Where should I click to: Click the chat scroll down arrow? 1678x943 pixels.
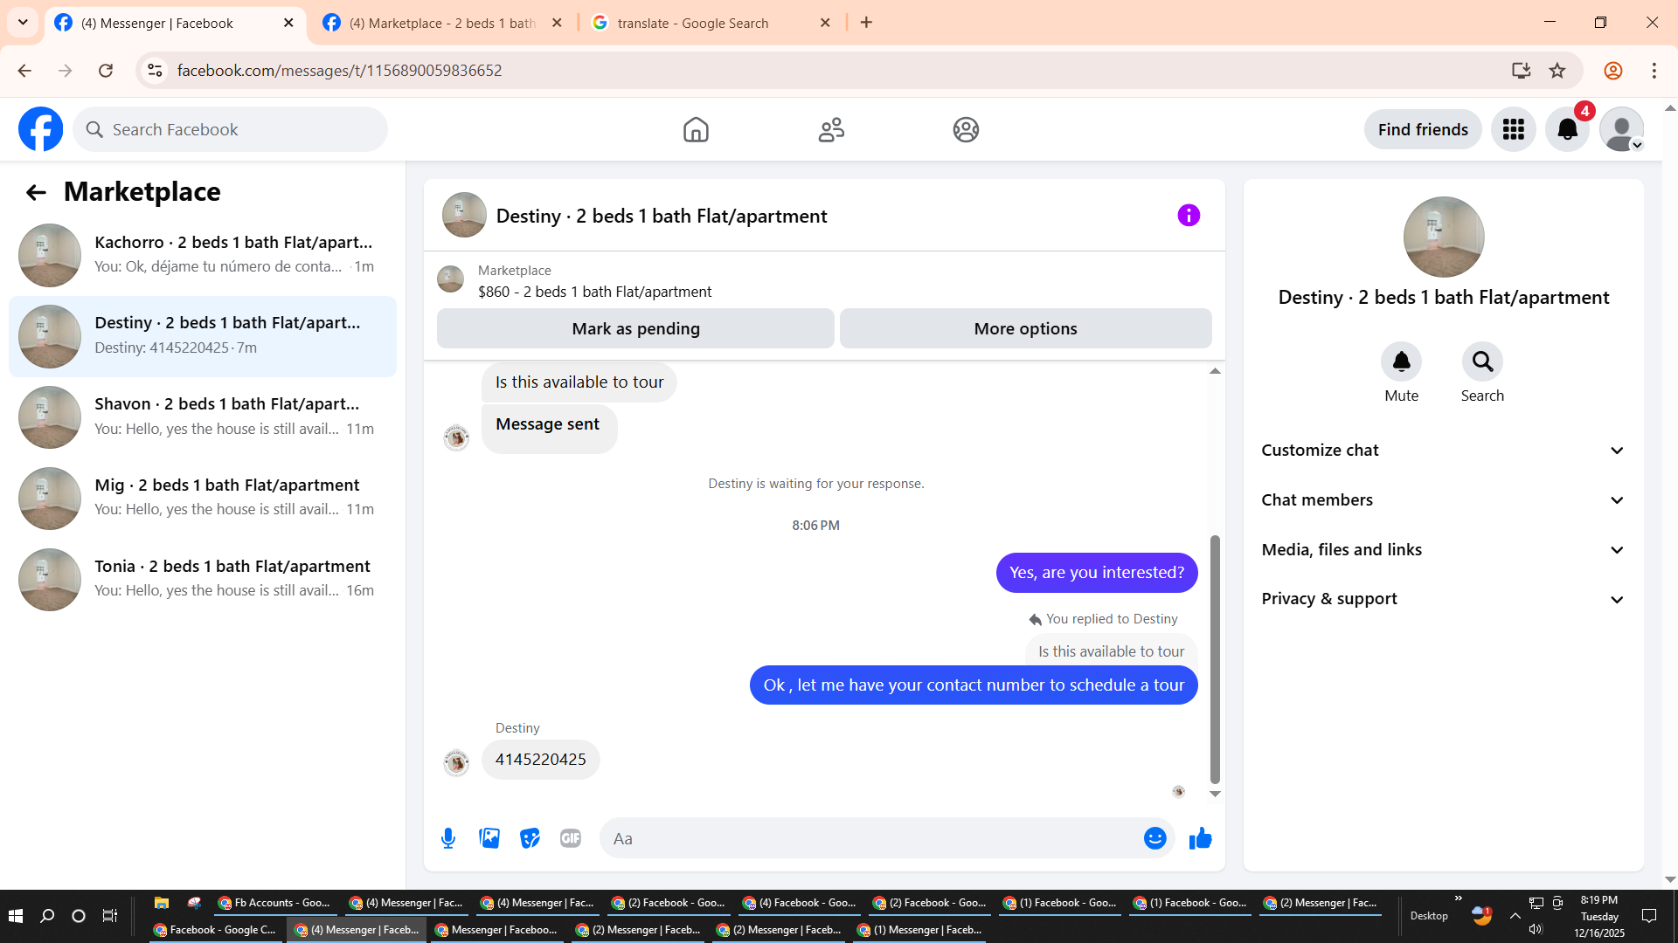pyautogui.click(x=1215, y=794)
